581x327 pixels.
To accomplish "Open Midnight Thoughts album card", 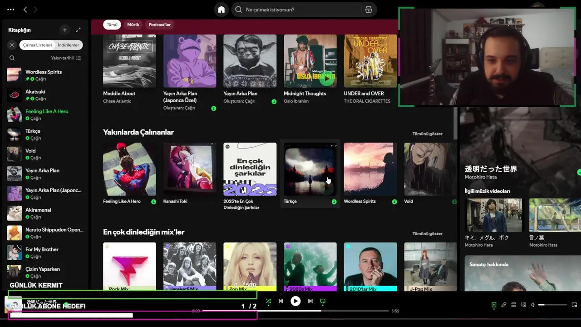I will [310, 69].
